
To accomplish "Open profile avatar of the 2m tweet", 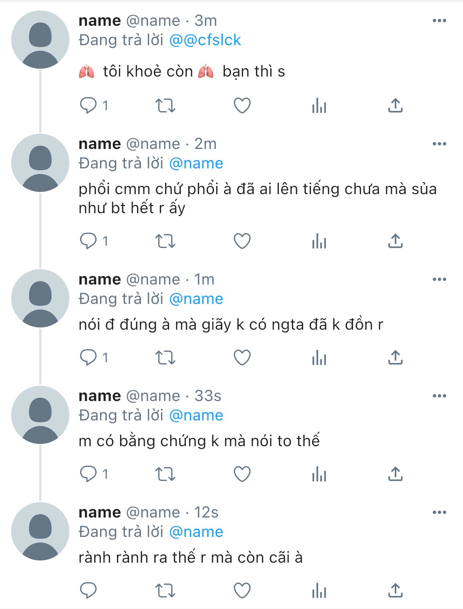I will 40,163.
